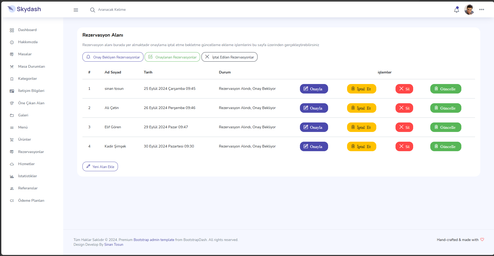
Task: Click the search magnifier icon
Action: 92,10
